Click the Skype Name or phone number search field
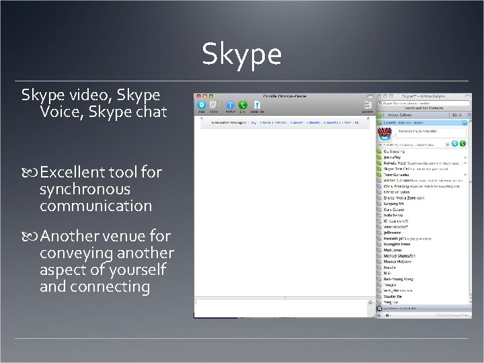The height and width of the screenshot is (363, 484). coord(424,104)
